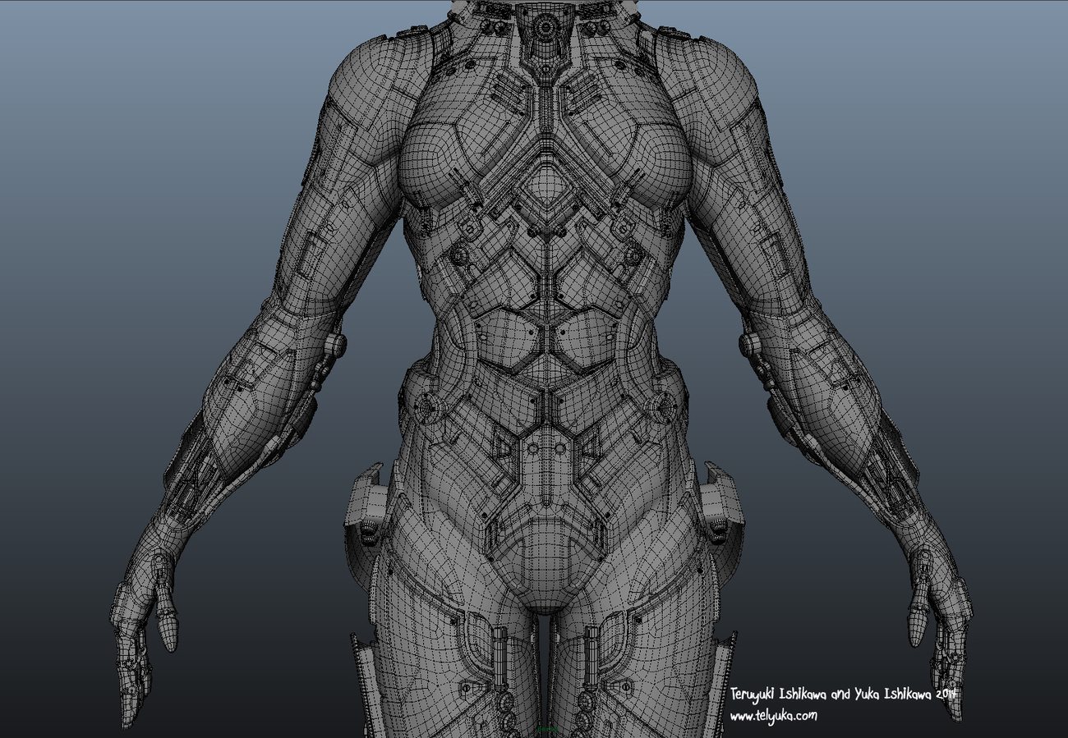Click the empty gradient viewport background to deselect

click(x=123, y=164)
